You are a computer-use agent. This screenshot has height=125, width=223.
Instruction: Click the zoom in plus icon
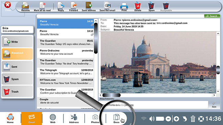click(x=176, y=119)
